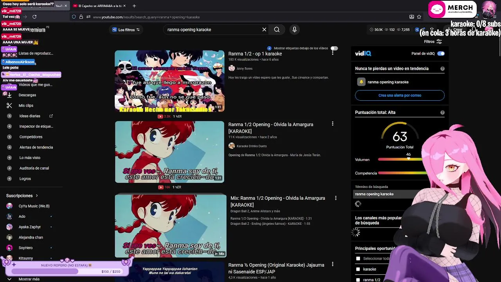Open options menu for Olvida la Amargura video

(333, 124)
